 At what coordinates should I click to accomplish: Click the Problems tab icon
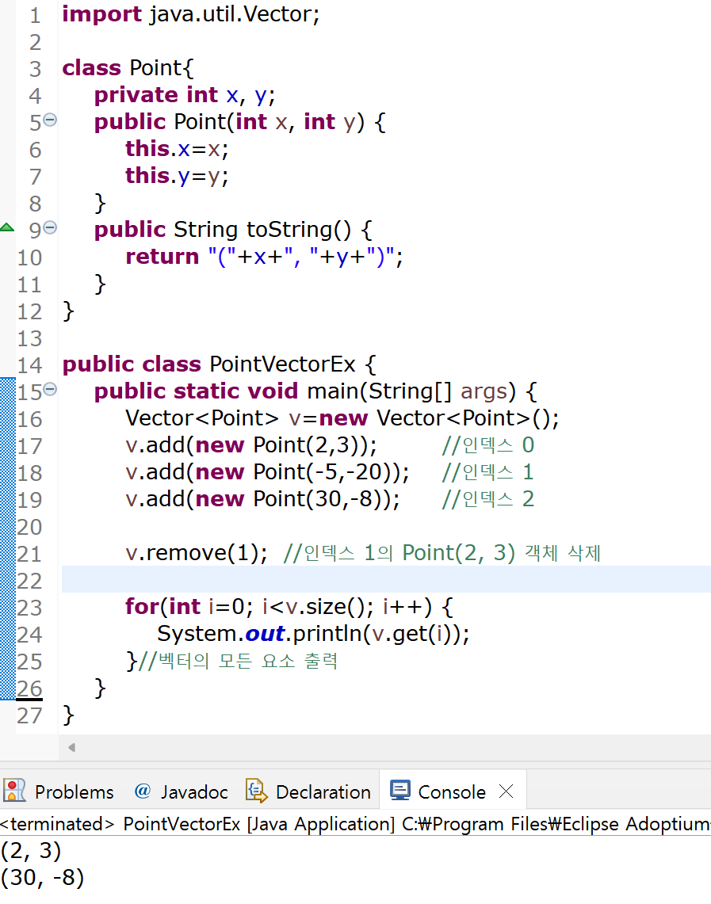tap(14, 791)
